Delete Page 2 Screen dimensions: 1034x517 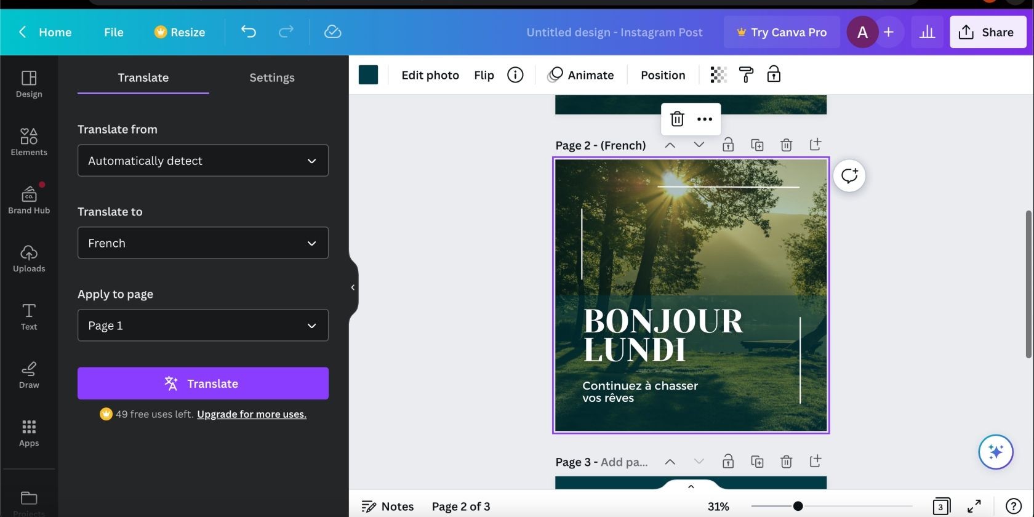click(786, 145)
